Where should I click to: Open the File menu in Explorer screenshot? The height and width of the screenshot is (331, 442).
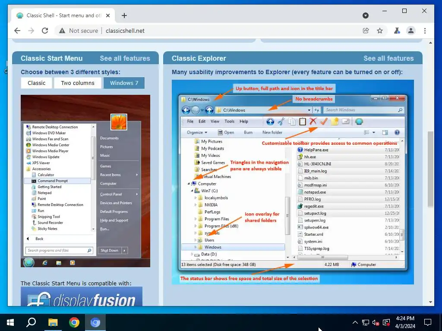point(190,121)
